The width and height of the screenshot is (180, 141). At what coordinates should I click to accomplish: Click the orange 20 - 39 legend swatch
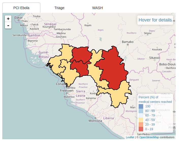click(x=141, y=125)
